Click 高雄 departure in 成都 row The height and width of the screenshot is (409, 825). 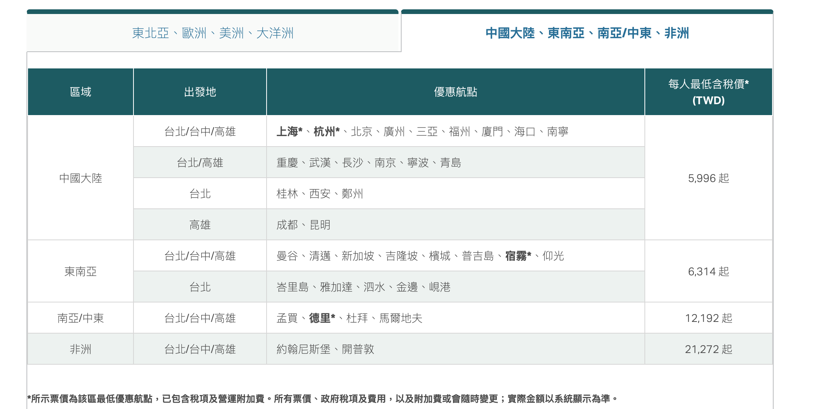(200, 225)
